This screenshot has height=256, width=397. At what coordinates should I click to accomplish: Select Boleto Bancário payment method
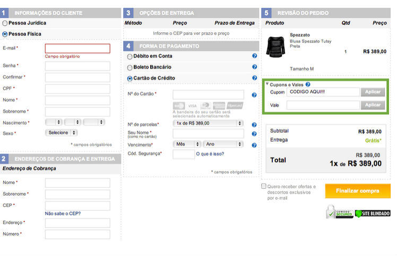coord(130,68)
